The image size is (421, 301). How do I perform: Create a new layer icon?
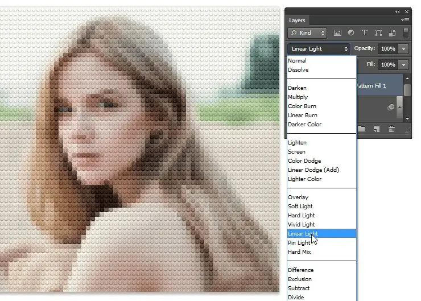[377, 129]
